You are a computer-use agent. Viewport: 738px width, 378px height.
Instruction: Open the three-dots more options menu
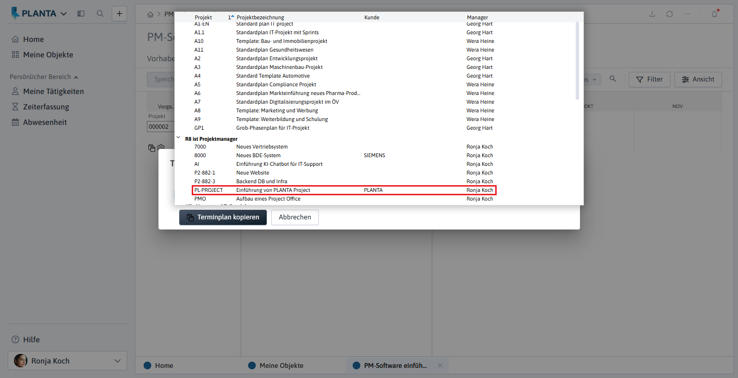(686, 13)
